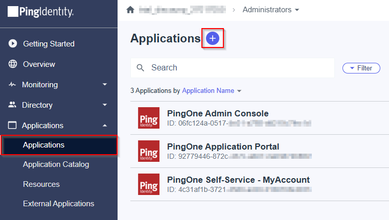
Task: Open the Getting Started page
Action: coord(49,43)
